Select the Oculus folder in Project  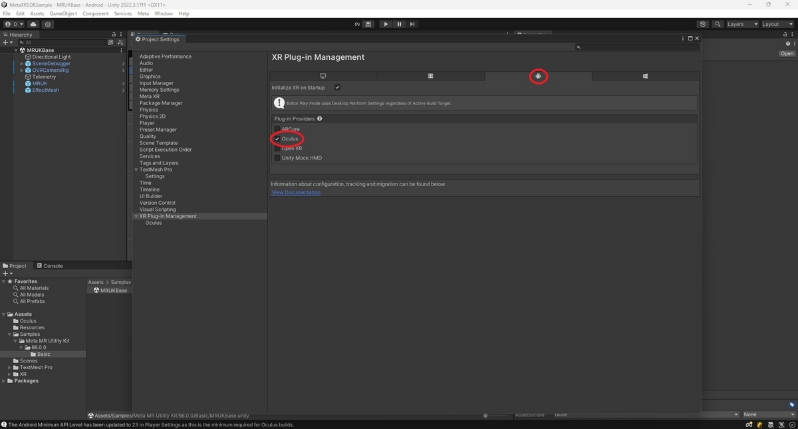[x=28, y=321]
